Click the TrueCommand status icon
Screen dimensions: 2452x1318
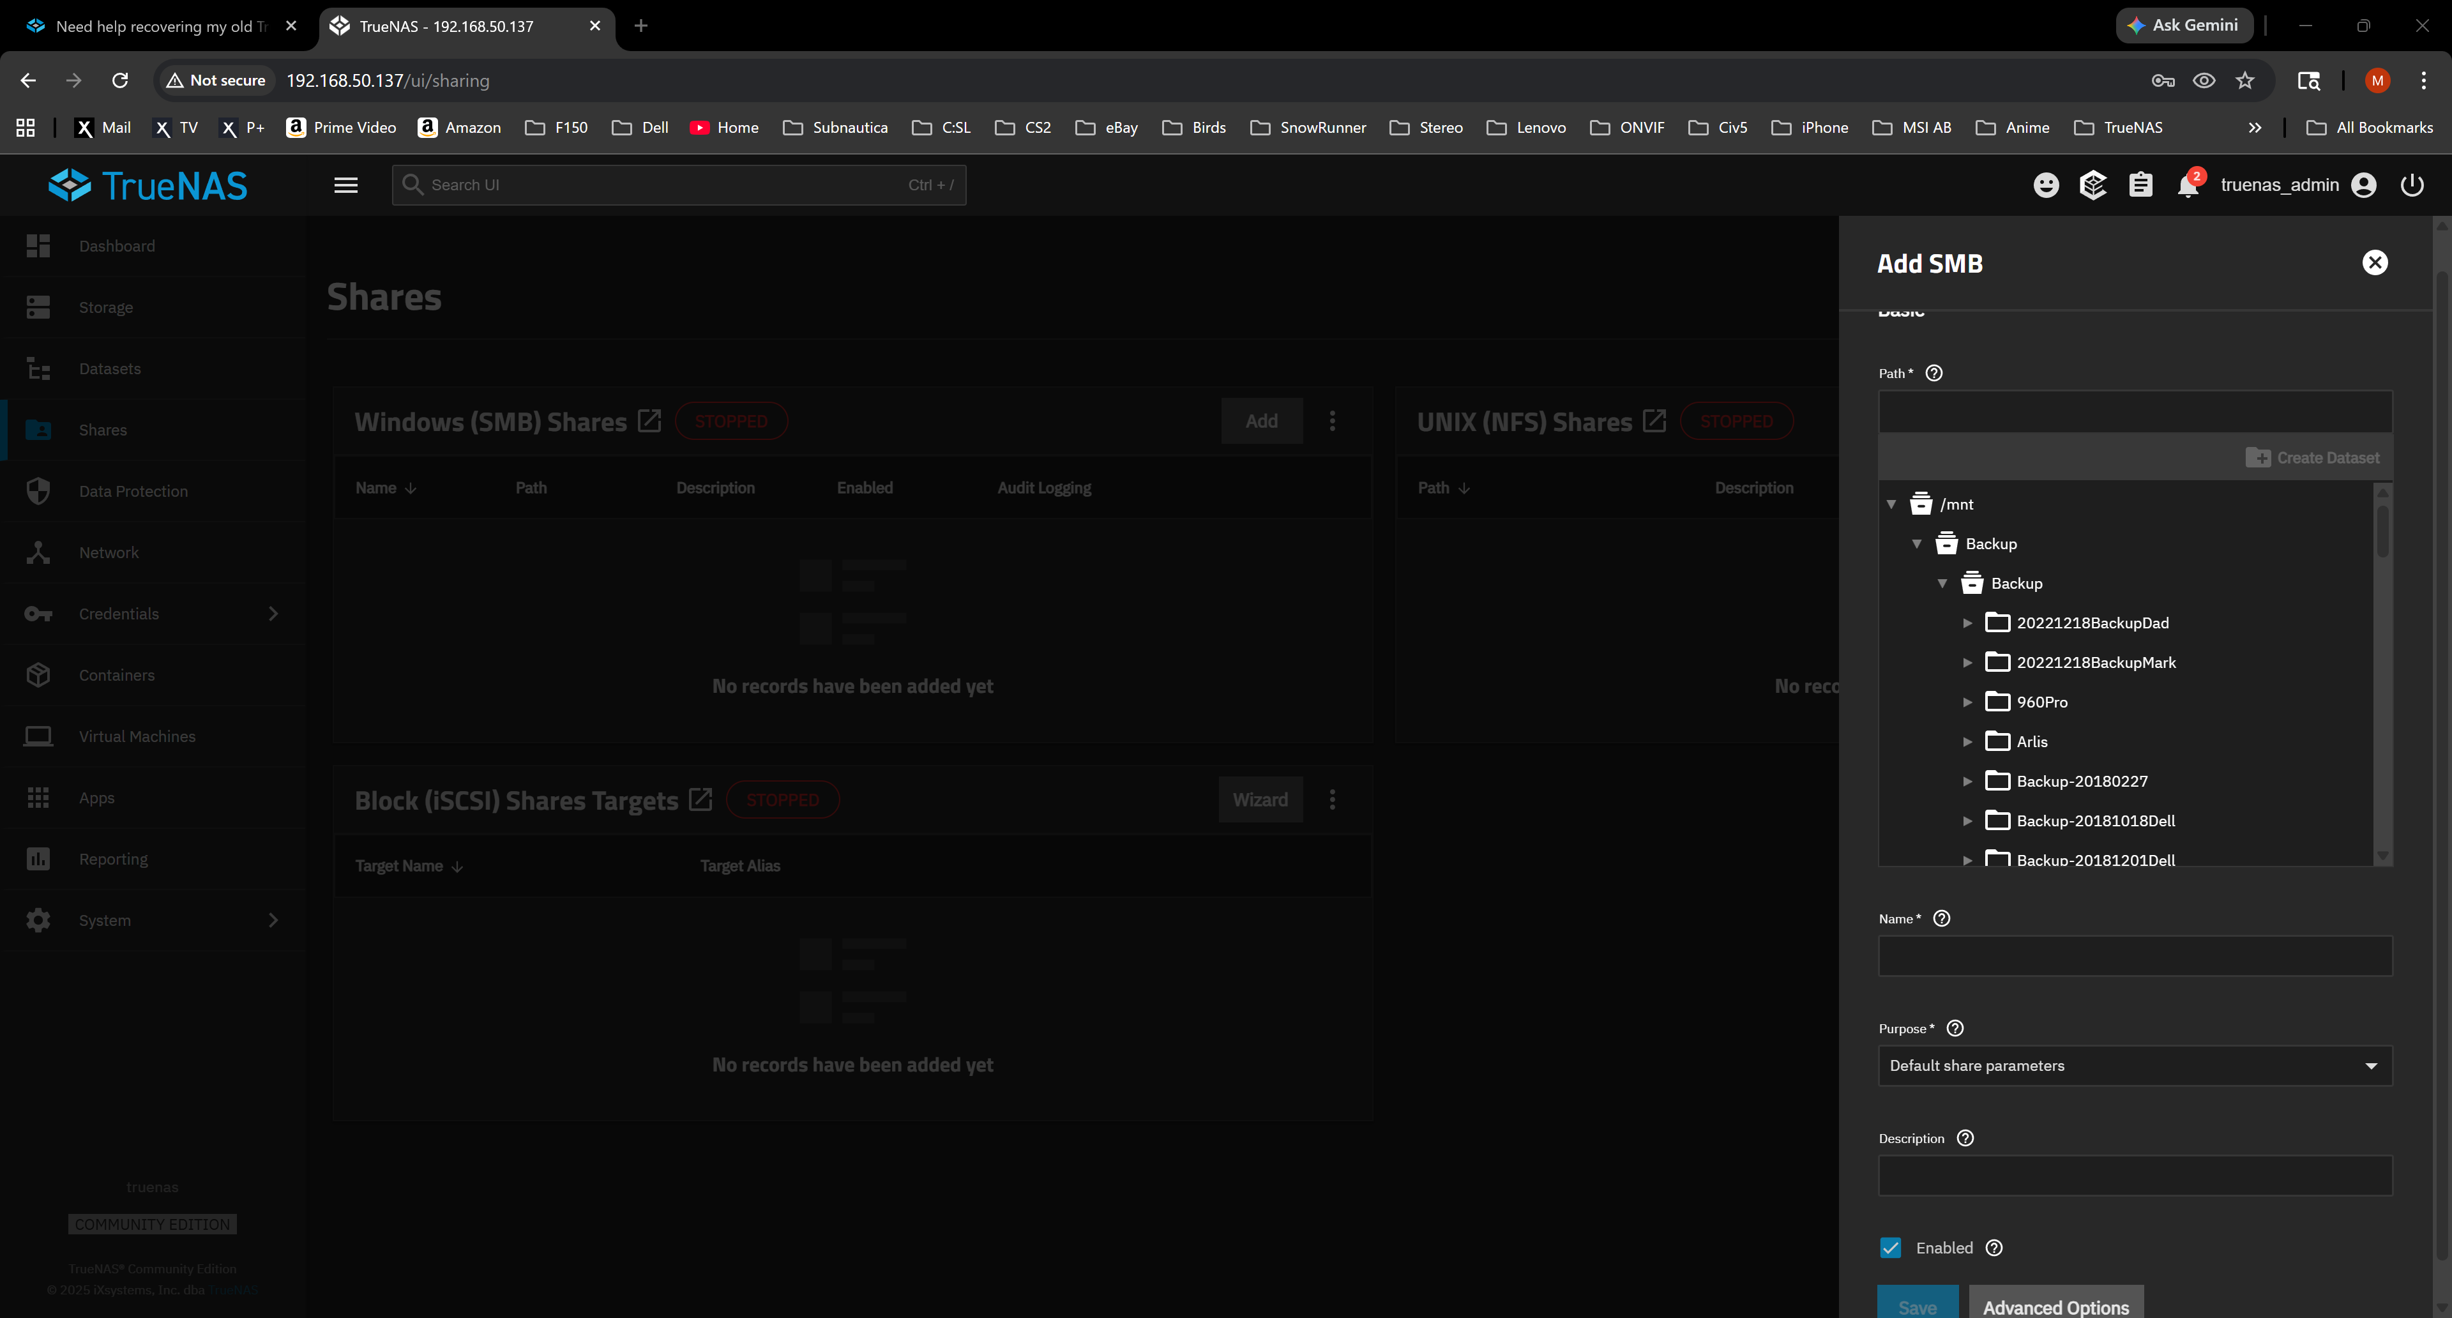(x=2093, y=185)
